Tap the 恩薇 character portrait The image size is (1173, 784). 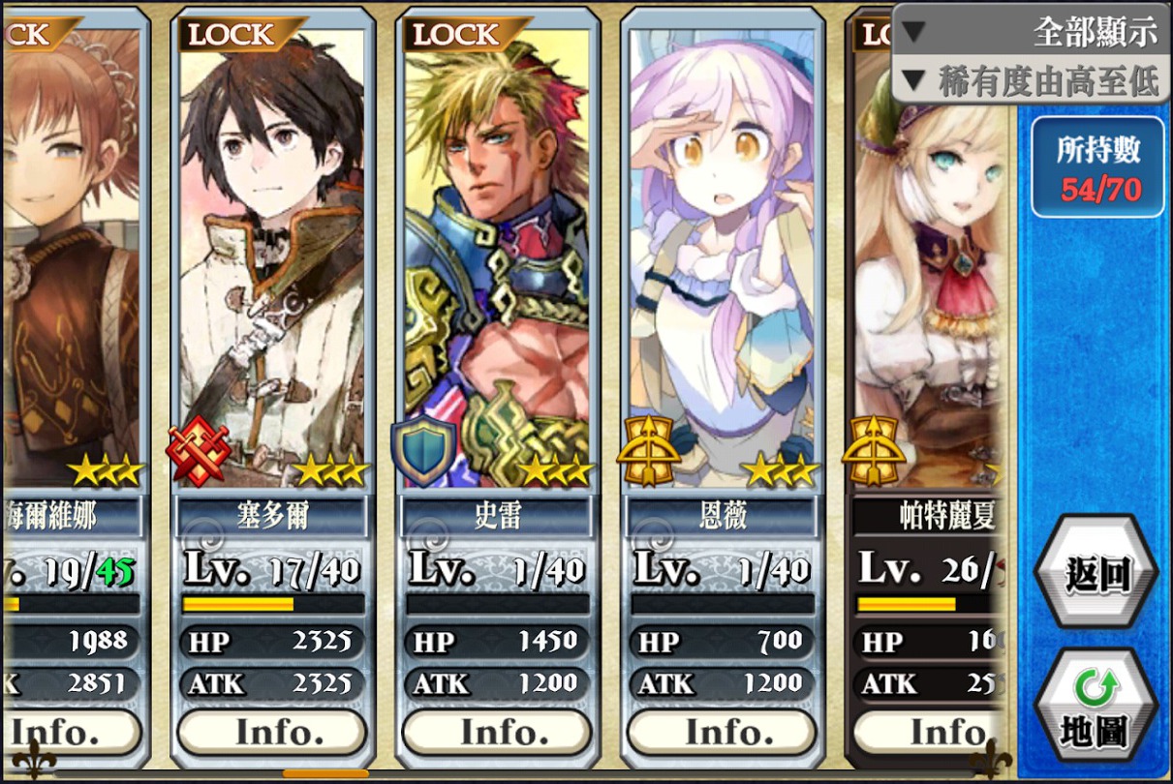coord(723,254)
